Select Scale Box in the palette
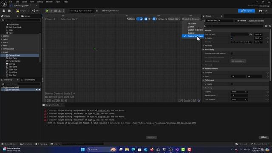272x153 pixels. coord(11,70)
